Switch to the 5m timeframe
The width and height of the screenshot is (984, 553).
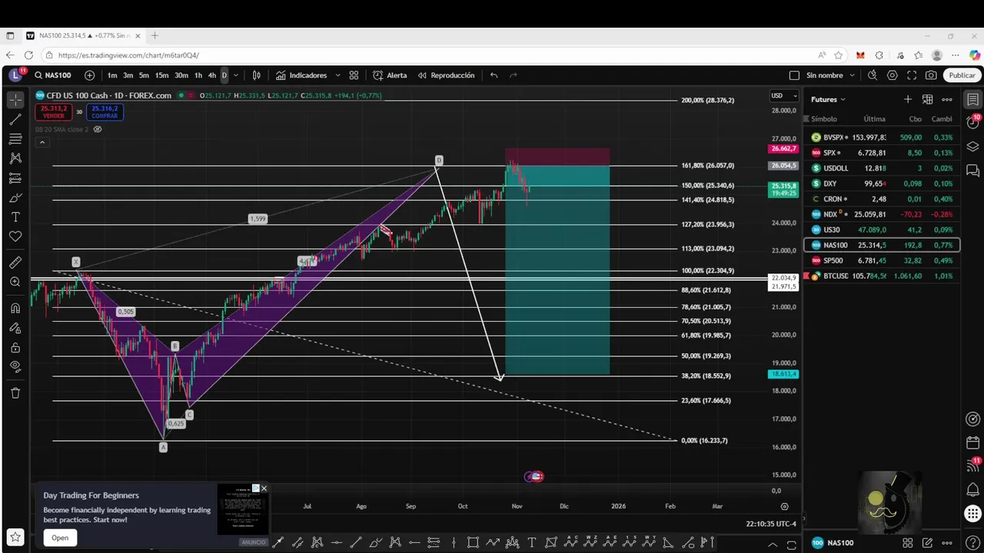pos(144,75)
